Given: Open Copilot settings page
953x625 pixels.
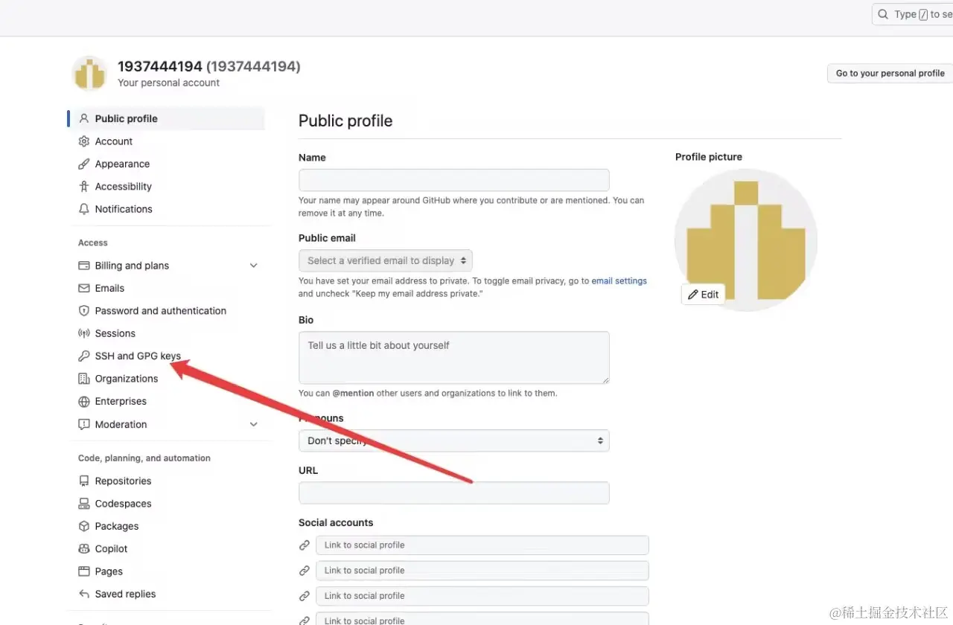Looking at the screenshot, I should (x=112, y=548).
